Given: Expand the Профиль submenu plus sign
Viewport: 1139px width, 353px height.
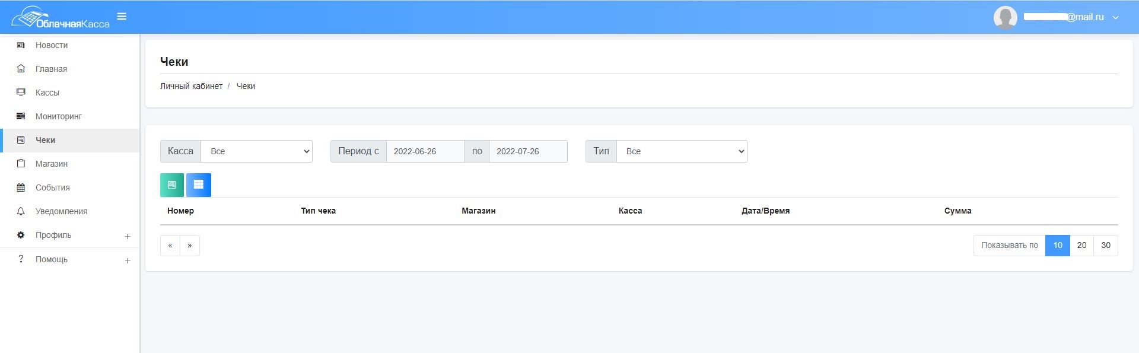Looking at the screenshot, I should 128,236.
